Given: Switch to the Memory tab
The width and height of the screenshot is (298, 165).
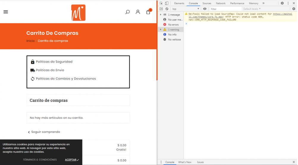Looking at the screenshot, I should tap(253, 3).
